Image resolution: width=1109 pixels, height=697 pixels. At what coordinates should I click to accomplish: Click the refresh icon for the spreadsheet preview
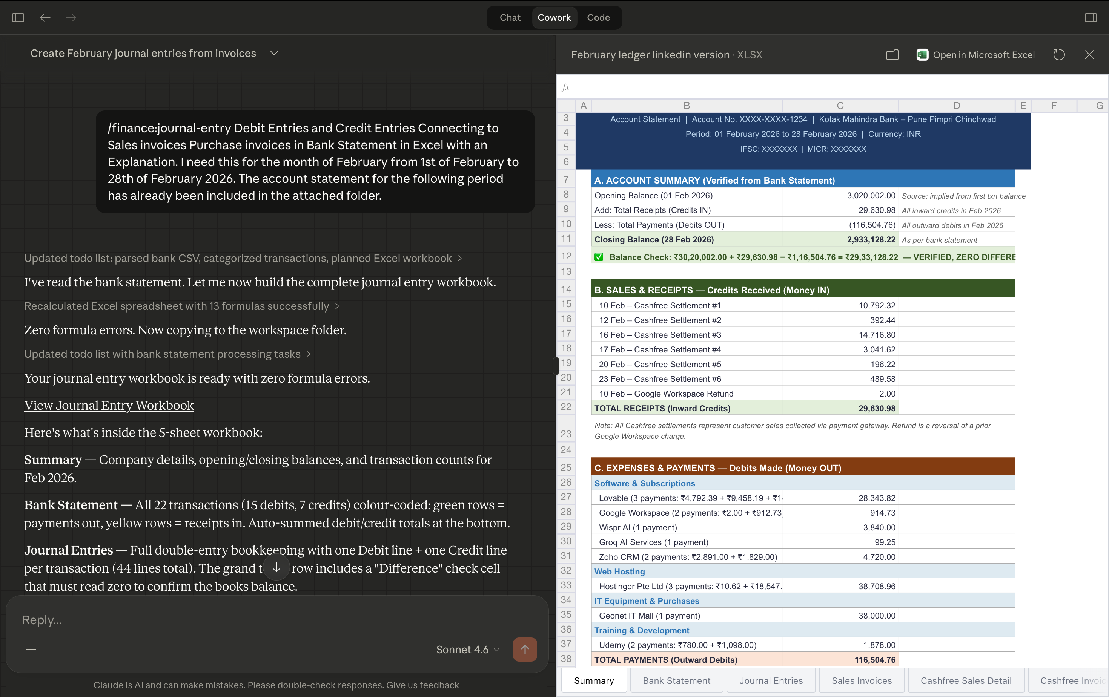click(x=1059, y=55)
